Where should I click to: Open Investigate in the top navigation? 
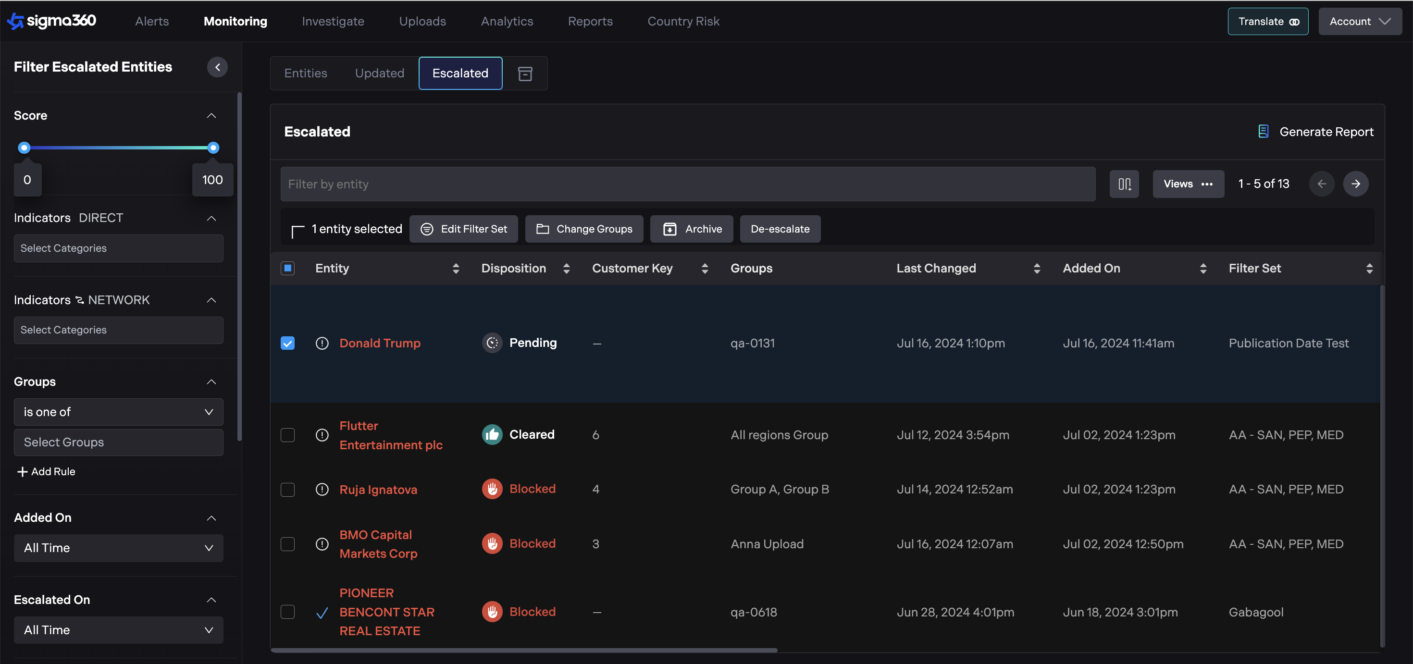click(333, 22)
